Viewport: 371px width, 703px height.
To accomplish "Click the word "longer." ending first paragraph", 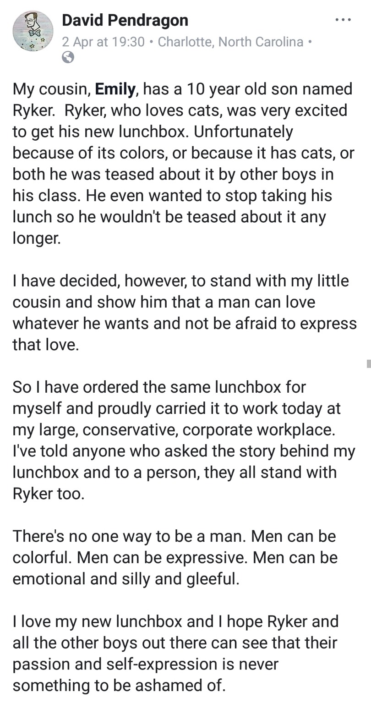I will click(x=36, y=238).
